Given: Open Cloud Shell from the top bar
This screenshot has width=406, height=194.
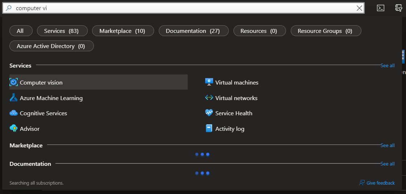Looking at the screenshot, I should tap(380, 8).
